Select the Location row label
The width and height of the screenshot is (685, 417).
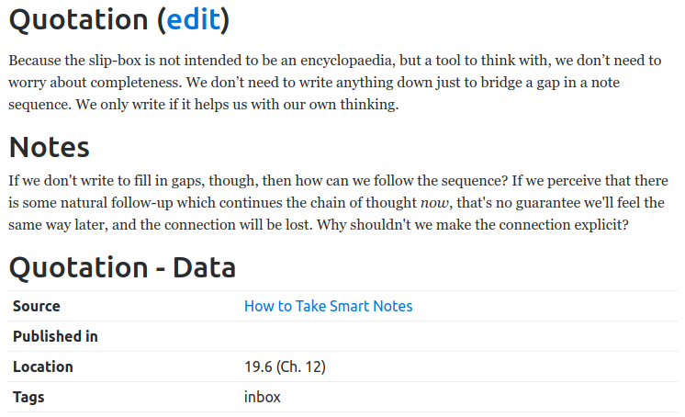point(43,366)
